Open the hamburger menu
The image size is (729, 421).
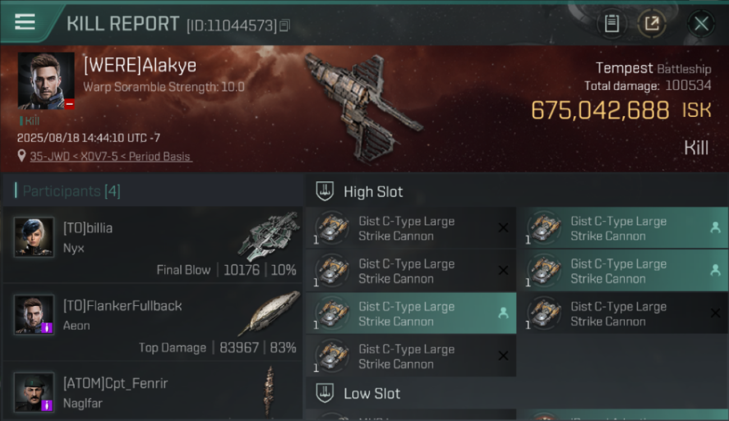25,22
